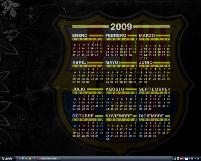Click the FEBRERO month title
The height and width of the screenshot is (161, 201).
[x=116, y=36]
